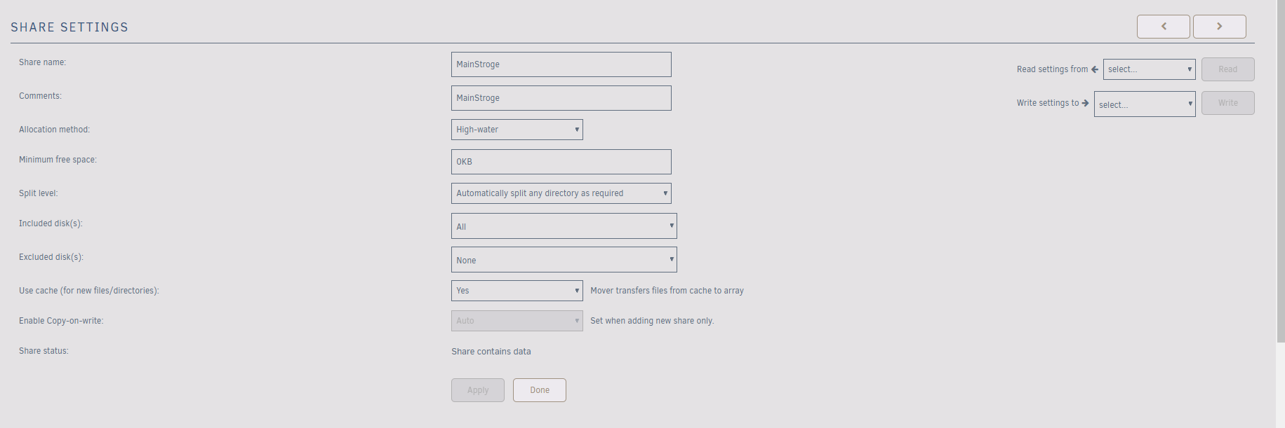Open the Write settings to dropdown
The image size is (1285, 428).
[1144, 104]
